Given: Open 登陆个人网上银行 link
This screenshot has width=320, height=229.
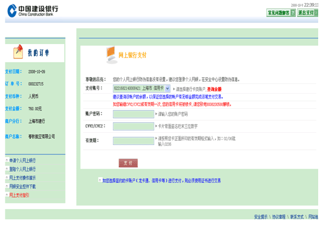Looking at the screenshot, I should (x=22, y=169).
